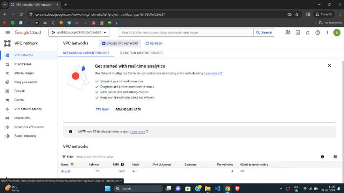Open the project selector qwiklabs-gcp-03 dropdown

coord(79,32)
